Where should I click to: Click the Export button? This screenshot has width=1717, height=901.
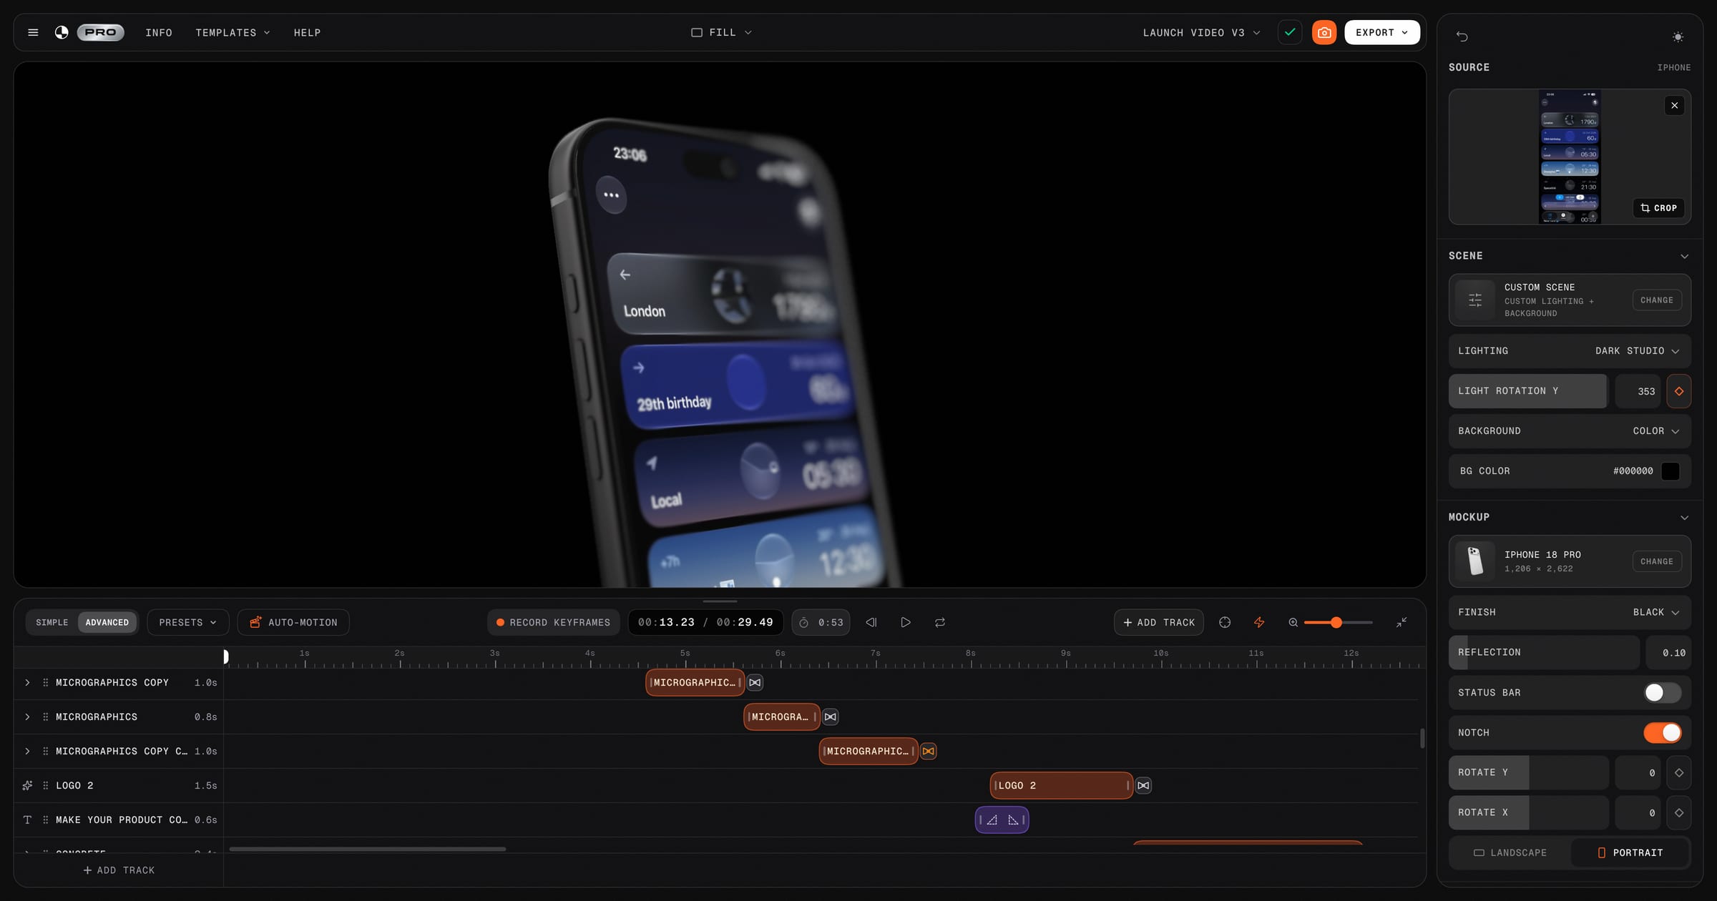click(x=1381, y=32)
